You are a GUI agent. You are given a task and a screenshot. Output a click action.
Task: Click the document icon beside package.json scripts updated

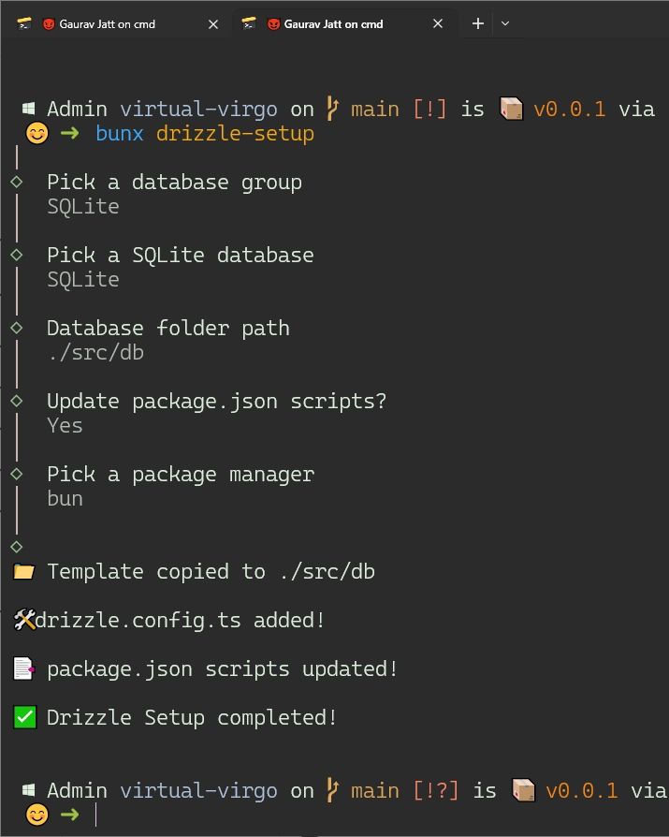point(24,668)
